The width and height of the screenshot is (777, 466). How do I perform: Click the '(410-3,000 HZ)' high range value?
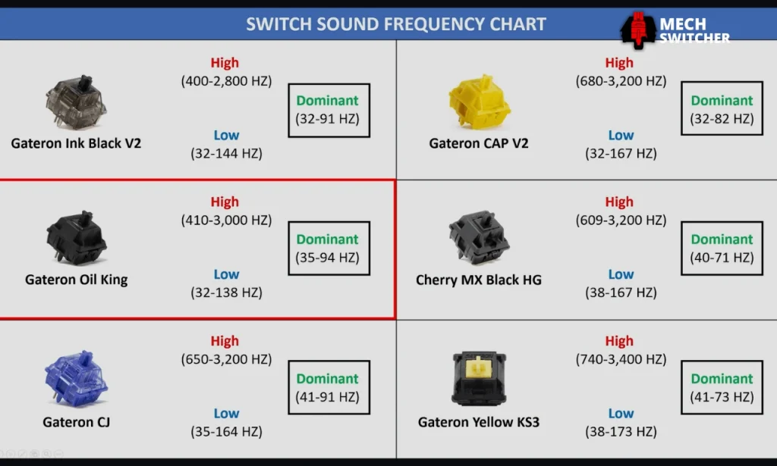point(226,220)
